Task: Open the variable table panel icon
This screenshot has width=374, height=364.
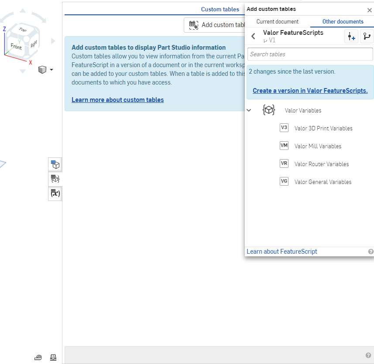Action: click(x=55, y=193)
